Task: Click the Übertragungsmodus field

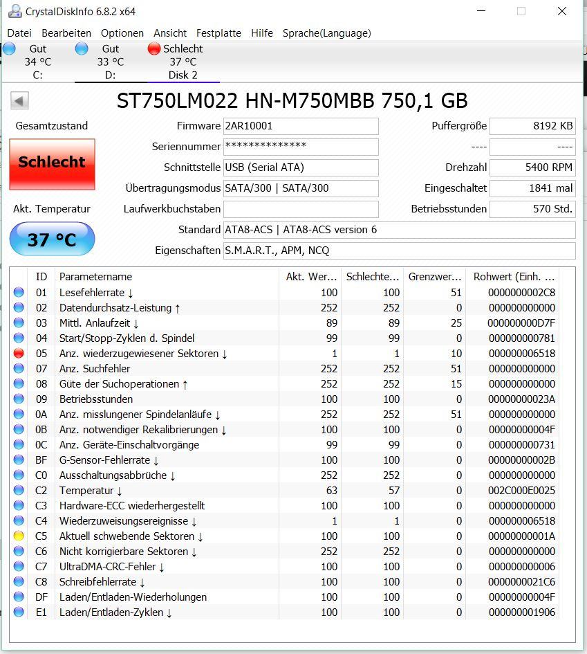Action: click(301, 188)
